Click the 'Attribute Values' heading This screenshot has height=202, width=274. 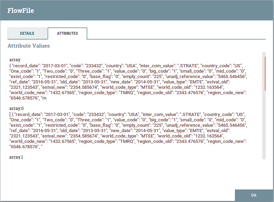coord(29,46)
